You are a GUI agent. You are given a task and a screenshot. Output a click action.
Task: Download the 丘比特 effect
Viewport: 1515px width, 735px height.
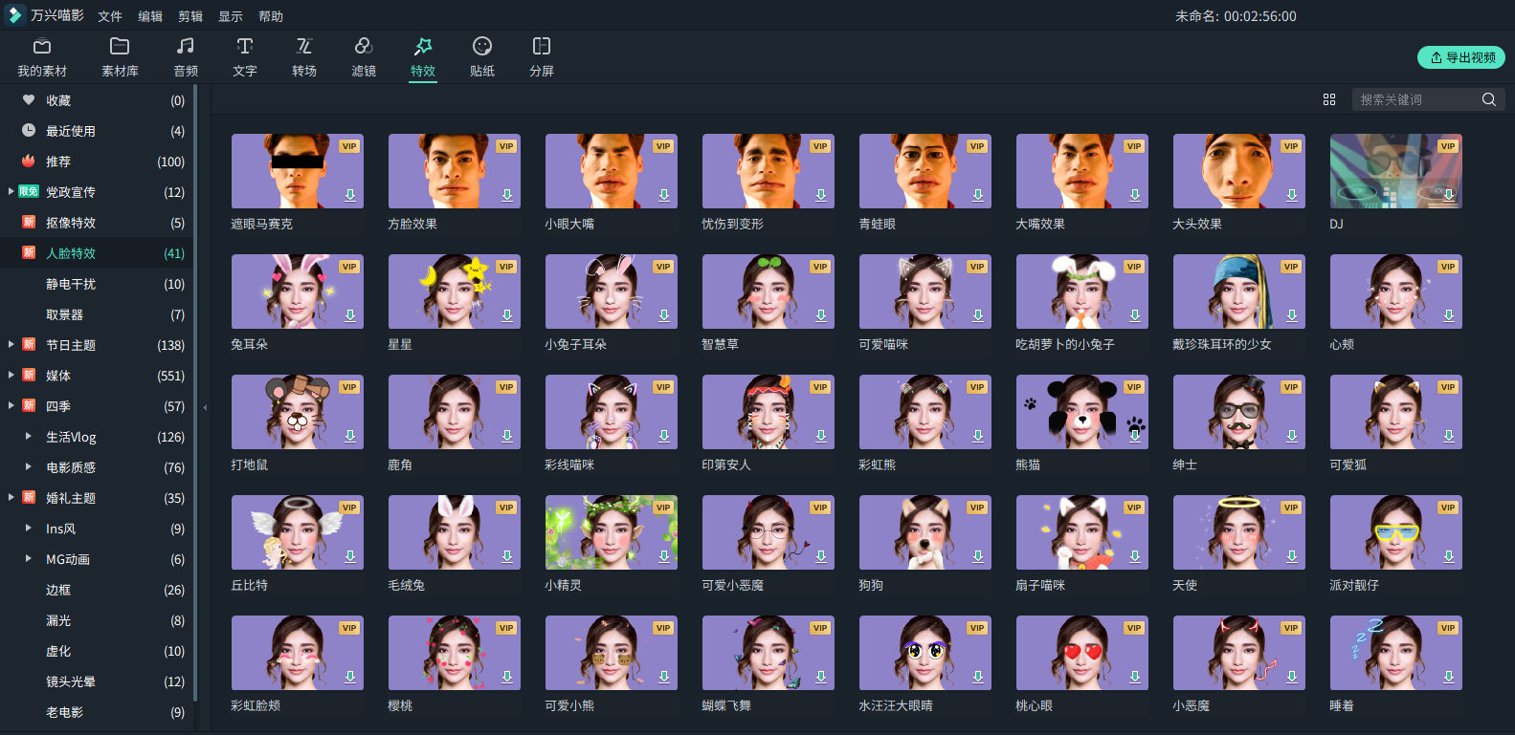(350, 556)
